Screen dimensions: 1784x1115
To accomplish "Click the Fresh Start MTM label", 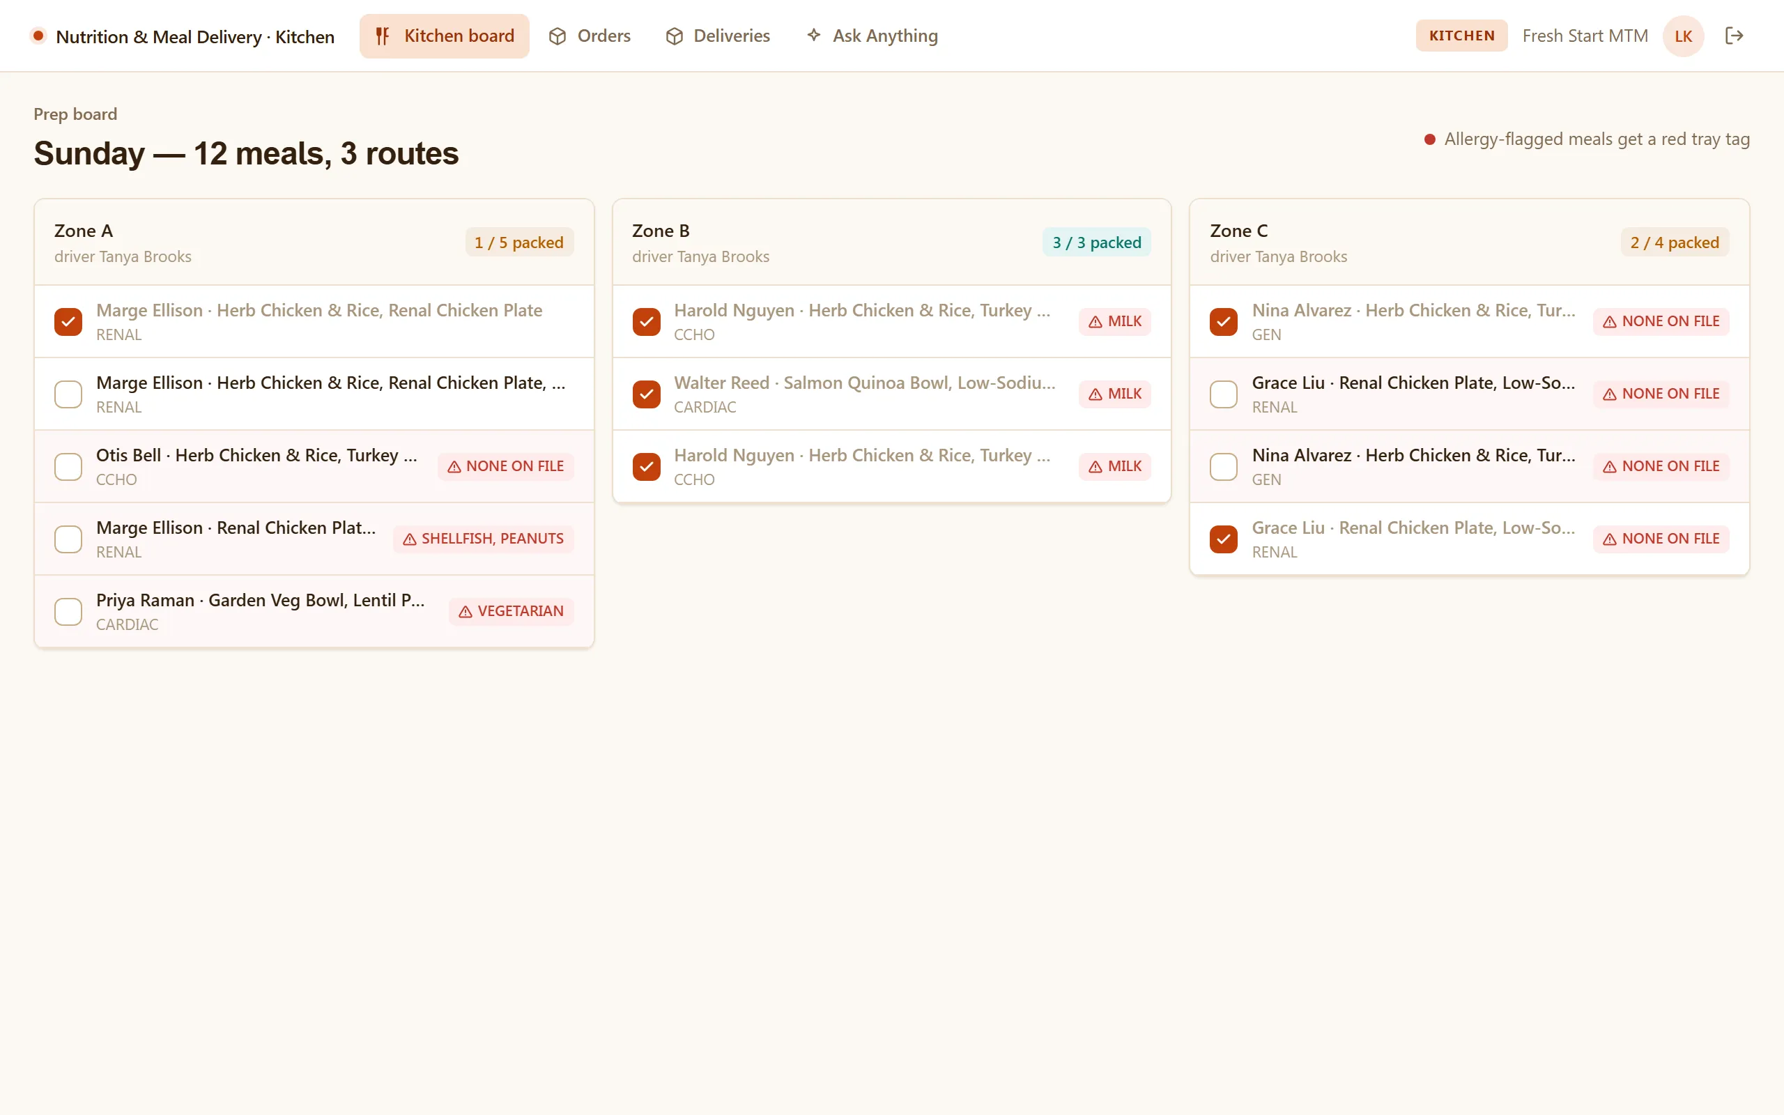I will tap(1585, 36).
